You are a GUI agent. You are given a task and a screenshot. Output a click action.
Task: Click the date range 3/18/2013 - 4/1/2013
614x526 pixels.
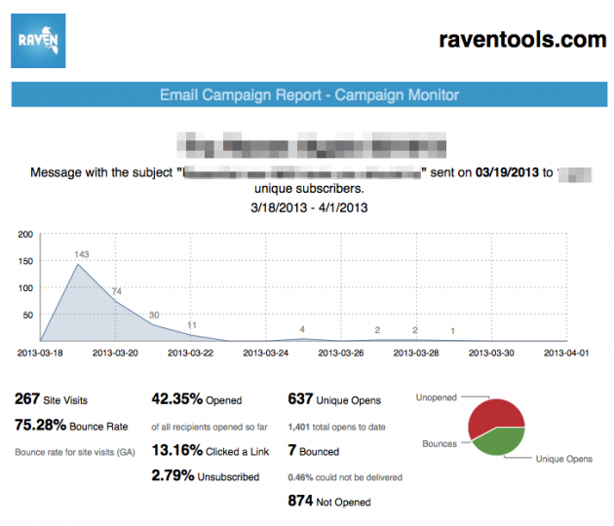[309, 207]
